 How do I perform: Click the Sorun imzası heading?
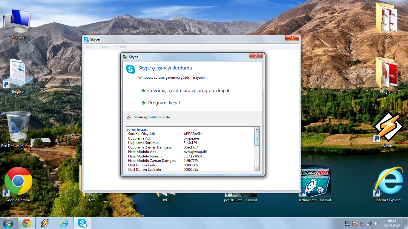pyautogui.click(x=137, y=129)
